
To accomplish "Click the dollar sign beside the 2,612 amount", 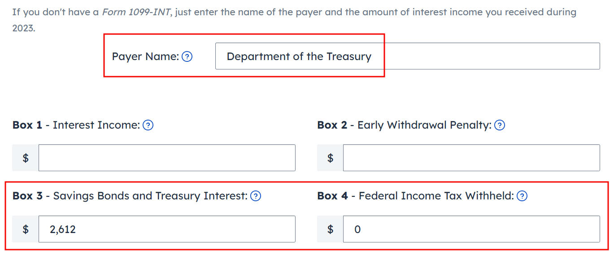I will (26, 229).
